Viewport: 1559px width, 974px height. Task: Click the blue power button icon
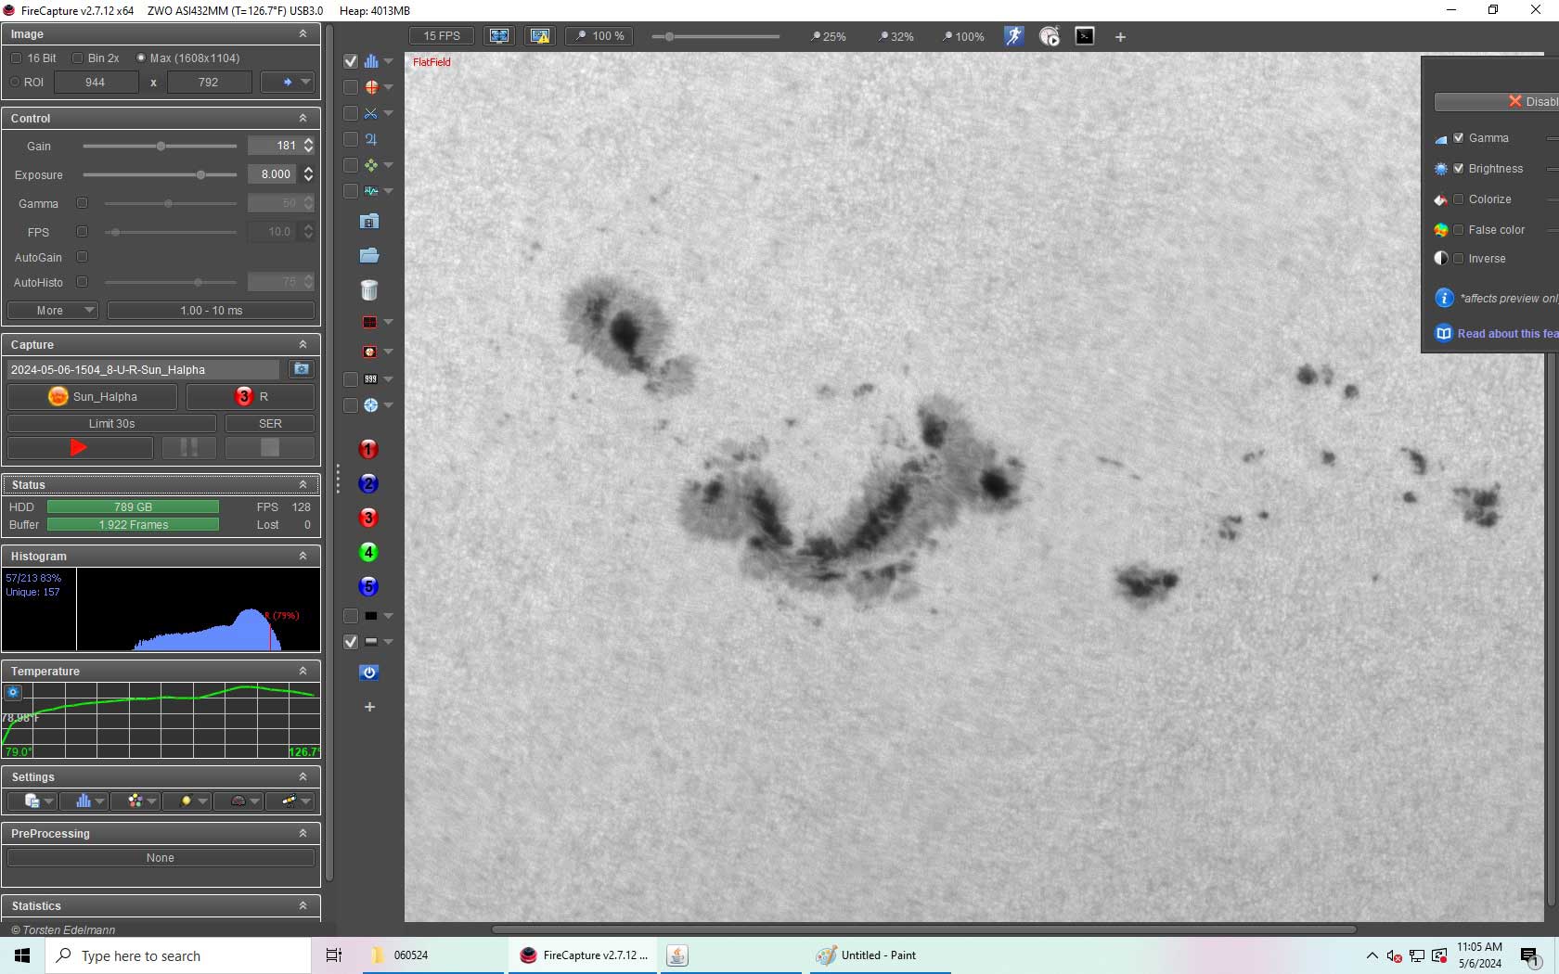(369, 673)
